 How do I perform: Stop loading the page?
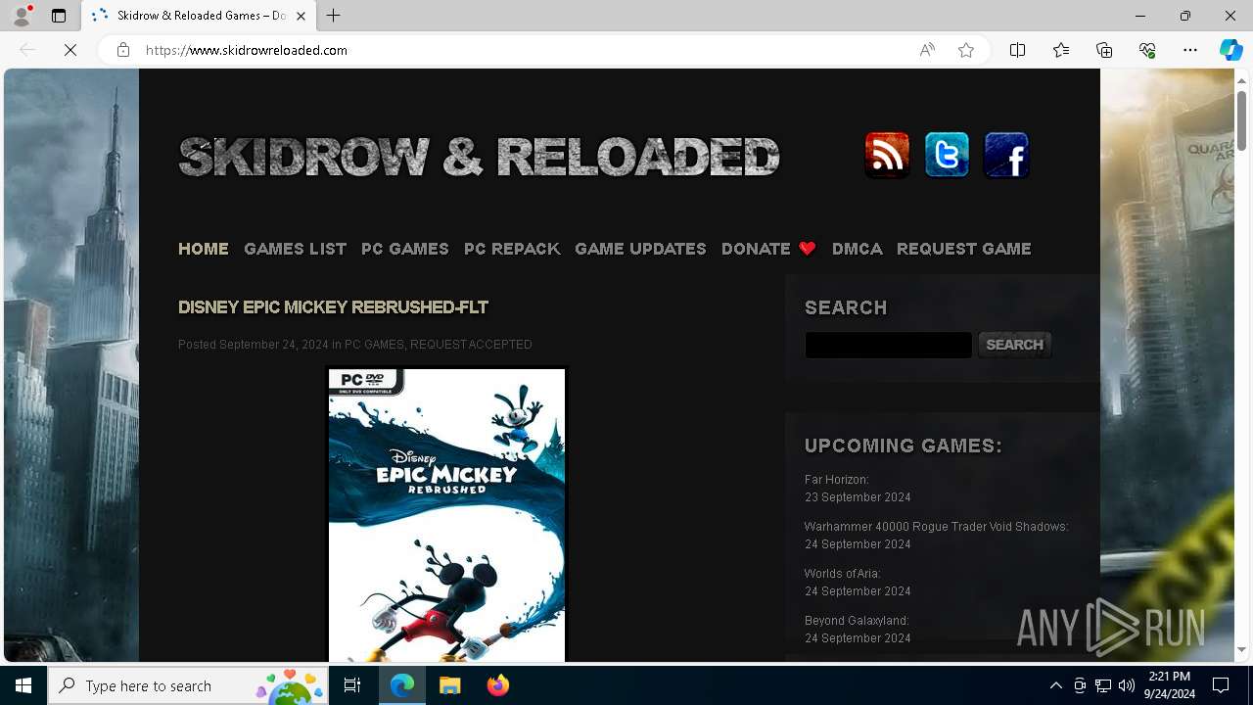tap(70, 50)
